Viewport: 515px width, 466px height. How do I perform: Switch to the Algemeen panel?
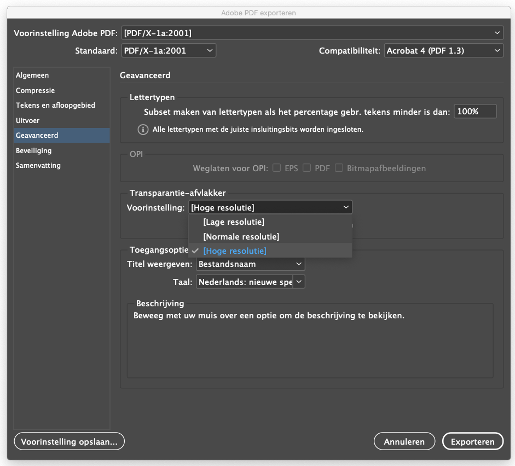62,75
